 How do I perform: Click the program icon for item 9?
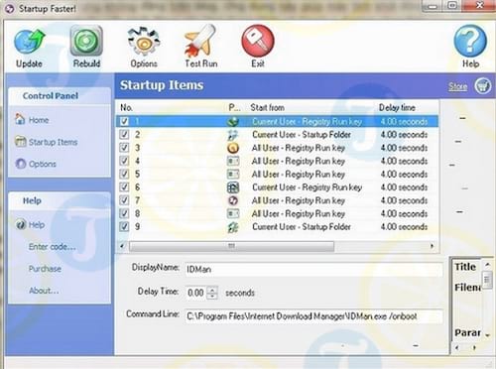(233, 227)
